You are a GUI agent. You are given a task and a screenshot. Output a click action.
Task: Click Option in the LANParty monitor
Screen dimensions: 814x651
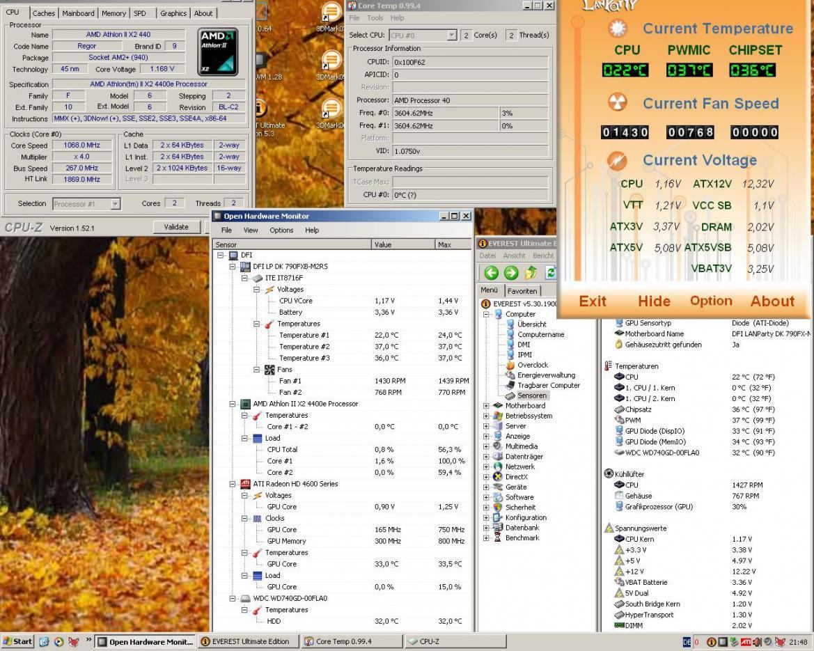click(711, 301)
